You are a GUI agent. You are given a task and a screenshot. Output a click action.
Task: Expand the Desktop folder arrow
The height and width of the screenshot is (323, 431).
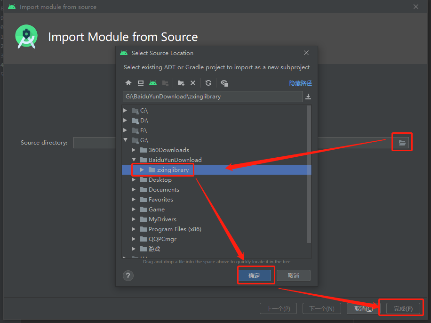click(134, 180)
